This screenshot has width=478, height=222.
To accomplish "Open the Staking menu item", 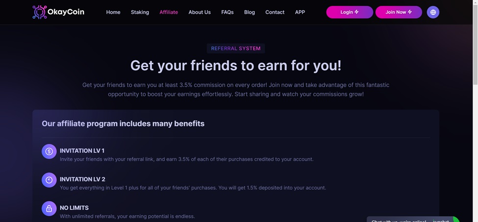I will point(140,12).
